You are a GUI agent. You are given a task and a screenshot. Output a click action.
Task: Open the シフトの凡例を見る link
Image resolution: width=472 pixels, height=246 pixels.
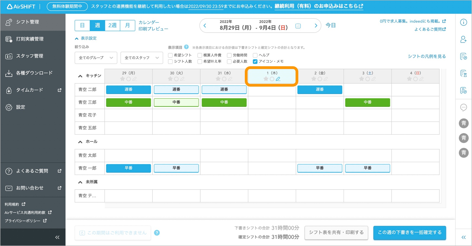pyautogui.click(x=427, y=56)
